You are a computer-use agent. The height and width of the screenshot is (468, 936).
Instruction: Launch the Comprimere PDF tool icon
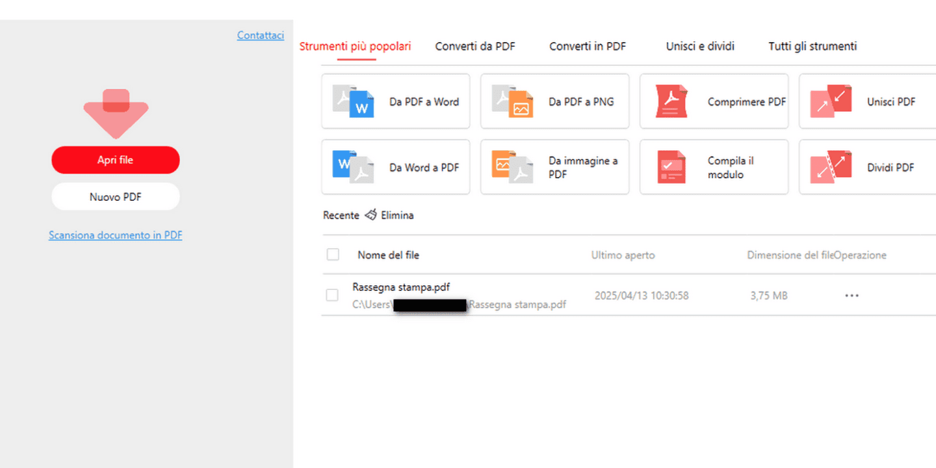[x=671, y=101]
